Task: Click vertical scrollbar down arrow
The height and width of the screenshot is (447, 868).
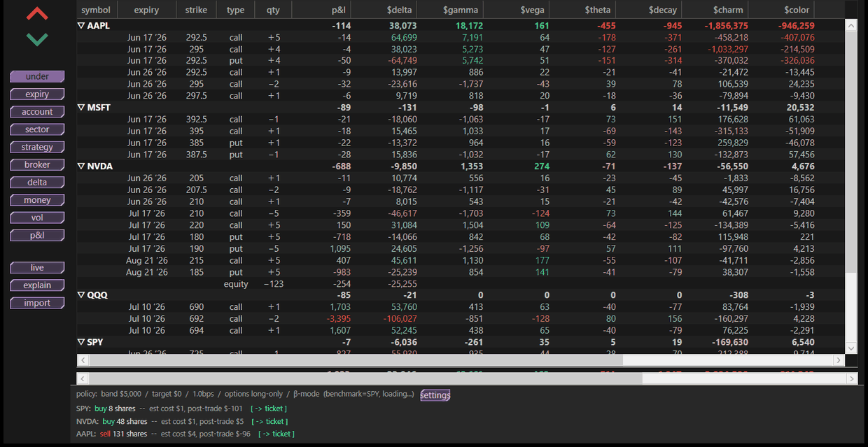Action: pyautogui.click(x=851, y=348)
